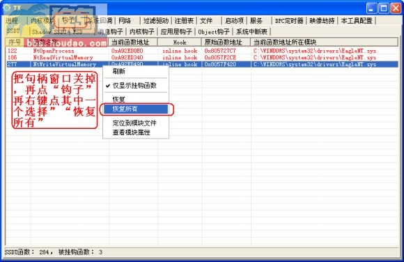The height and width of the screenshot is (262, 404).
Task: Sort by 当前函数地址 column header
Action: pyautogui.click(x=133, y=43)
